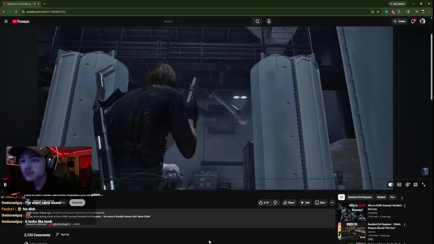The height and width of the screenshot is (244, 434).
Task: Go to YouTube Premium home logo
Action: point(21,21)
